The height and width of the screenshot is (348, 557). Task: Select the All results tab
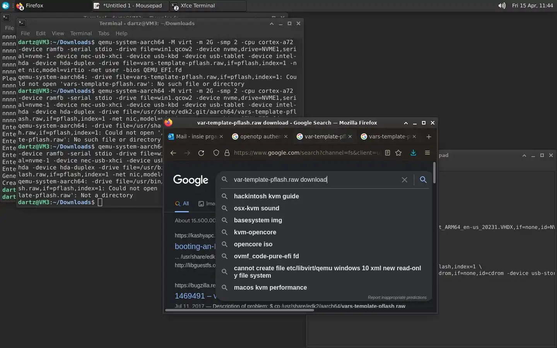click(x=182, y=203)
